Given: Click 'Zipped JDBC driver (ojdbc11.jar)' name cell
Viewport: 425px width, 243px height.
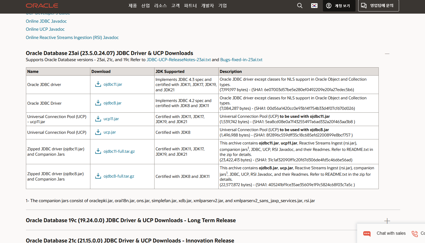Looking at the screenshot, I should [58, 152].
